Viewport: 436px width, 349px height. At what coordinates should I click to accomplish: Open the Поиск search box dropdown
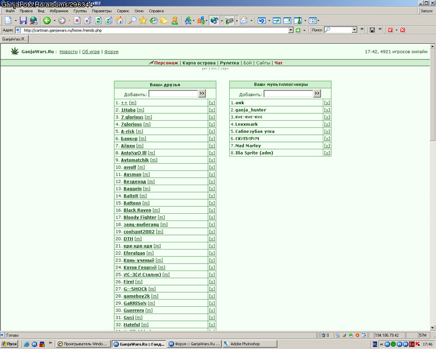[354, 30]
